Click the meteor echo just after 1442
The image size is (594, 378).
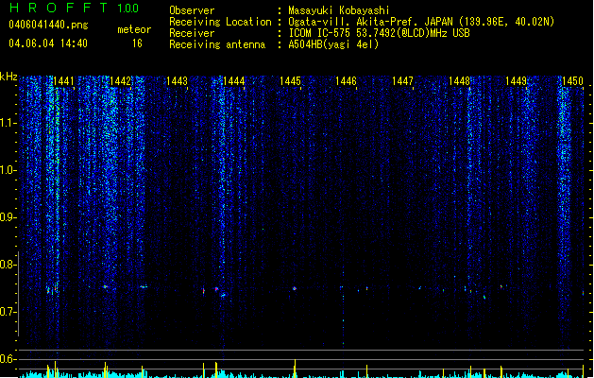coord(143,286)
